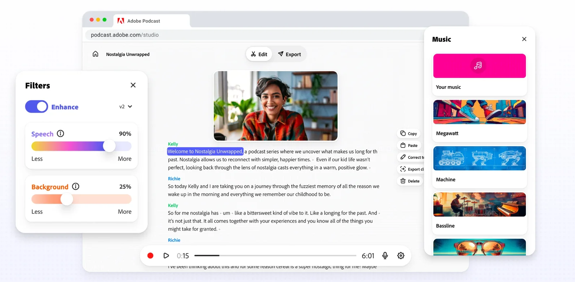This screenshot has width=575, height=282.
Task: Click the Nostalgia Unwrapped project title
Action: 128,54
